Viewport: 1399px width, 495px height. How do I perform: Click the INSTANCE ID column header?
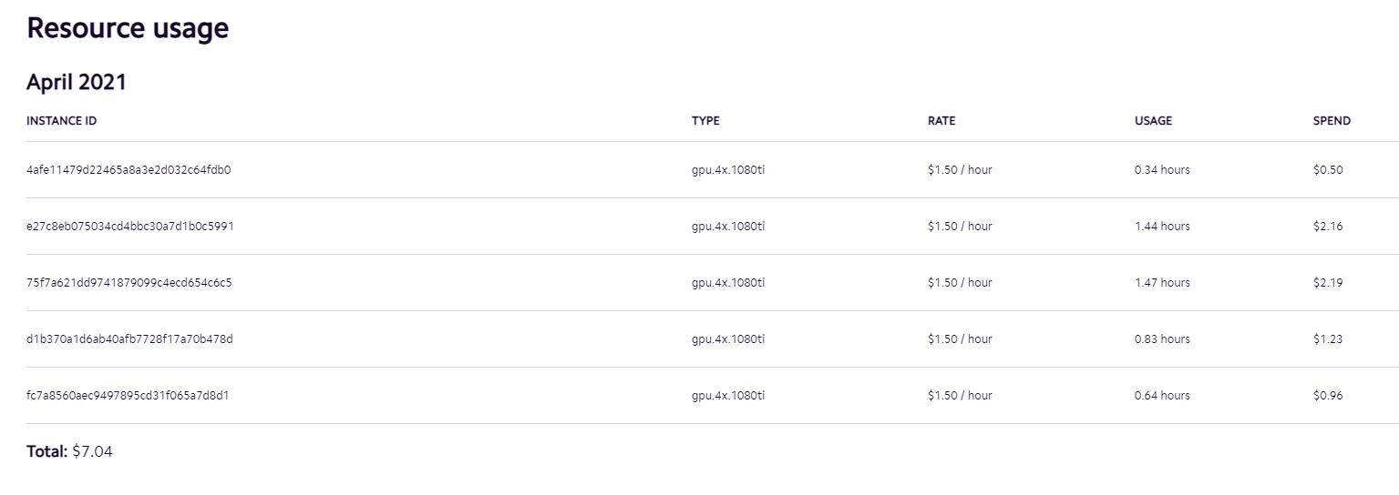pyautogui.click(x=61, y=121)
